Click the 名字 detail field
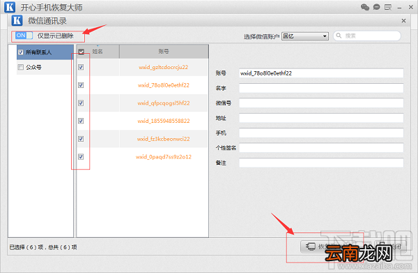 [x=321, y=88]
